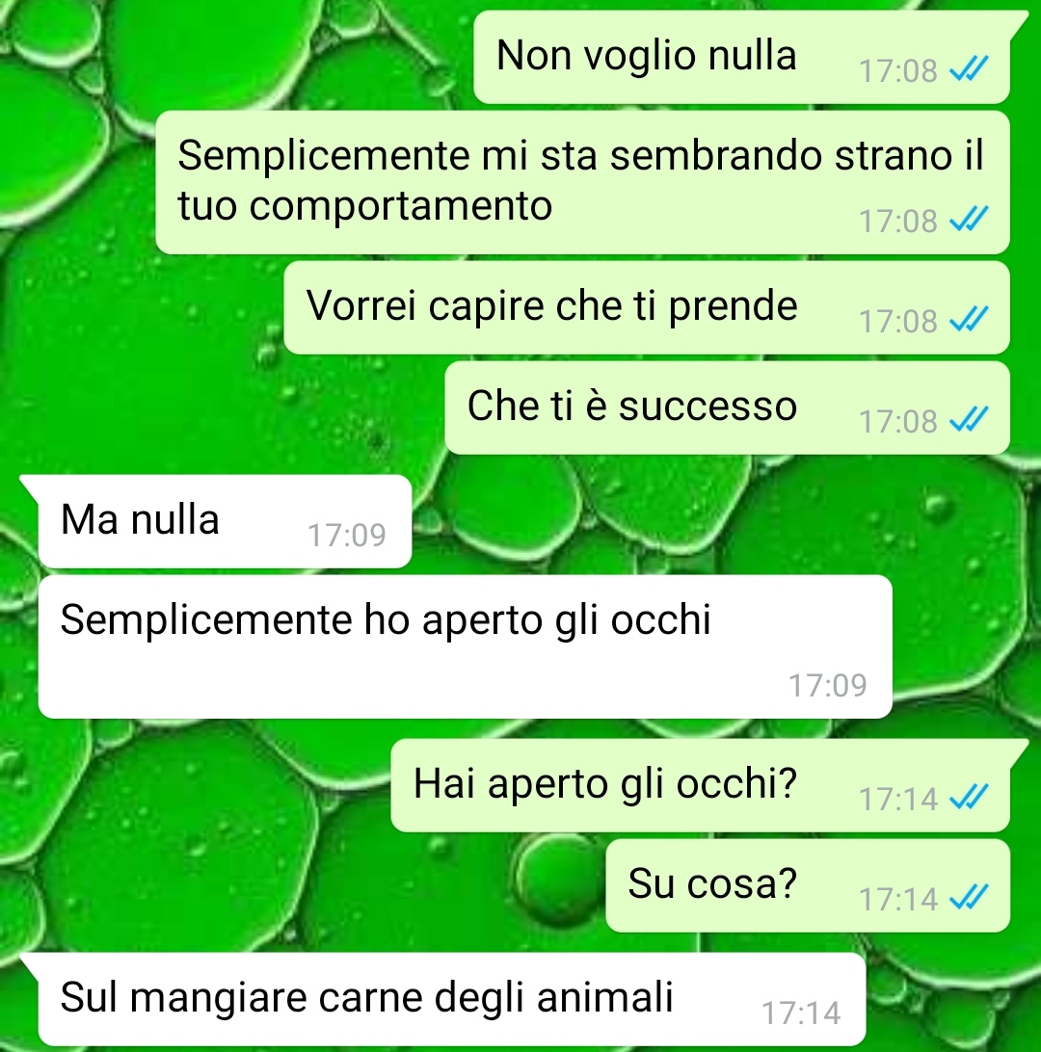Viewport: 1041px width, 1052px height.
Task: Click double check marks on 'Su cosa?'
Action: (x=969, y=897)
